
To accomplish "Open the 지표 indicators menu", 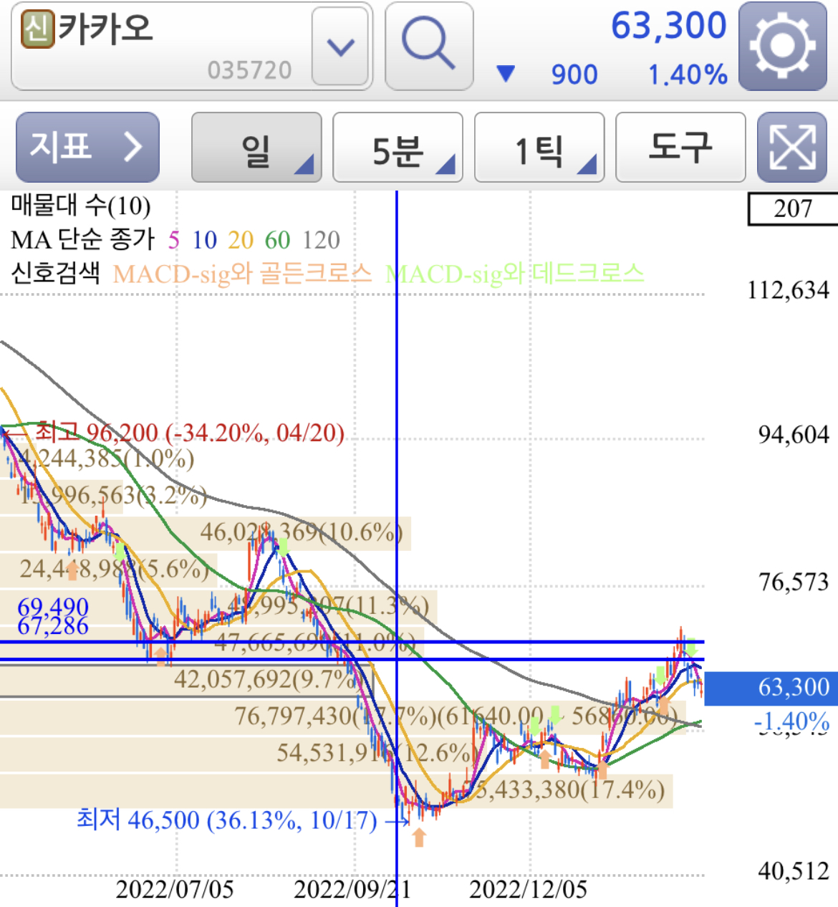I will coord(87,147).
